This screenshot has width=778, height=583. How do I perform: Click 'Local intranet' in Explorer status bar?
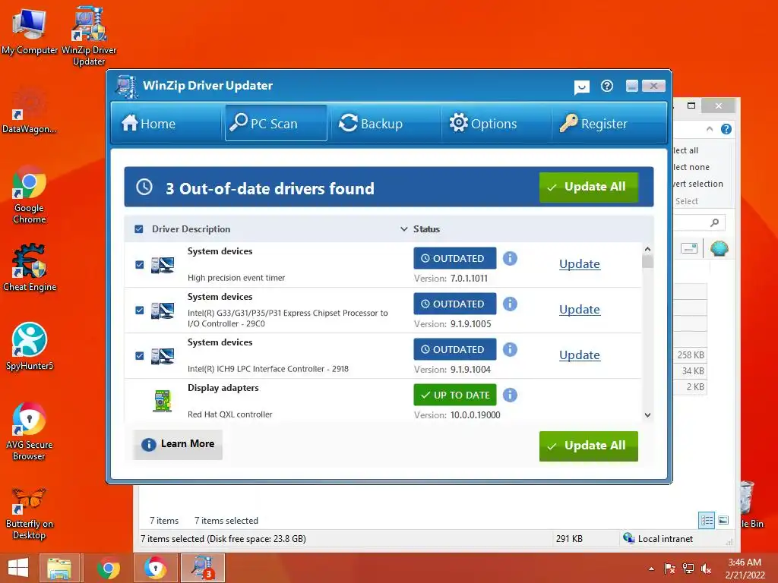pyautogui.click(x=666, y=539)
